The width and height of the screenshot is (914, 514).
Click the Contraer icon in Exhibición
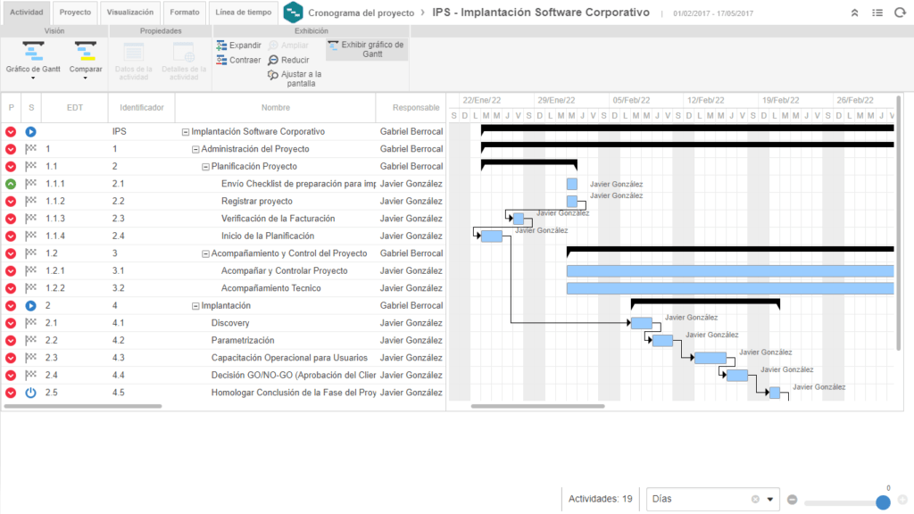coord(222,60)
